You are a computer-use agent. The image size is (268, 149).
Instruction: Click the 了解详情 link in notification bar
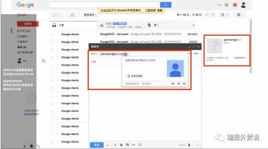click(x=150, y=10)
